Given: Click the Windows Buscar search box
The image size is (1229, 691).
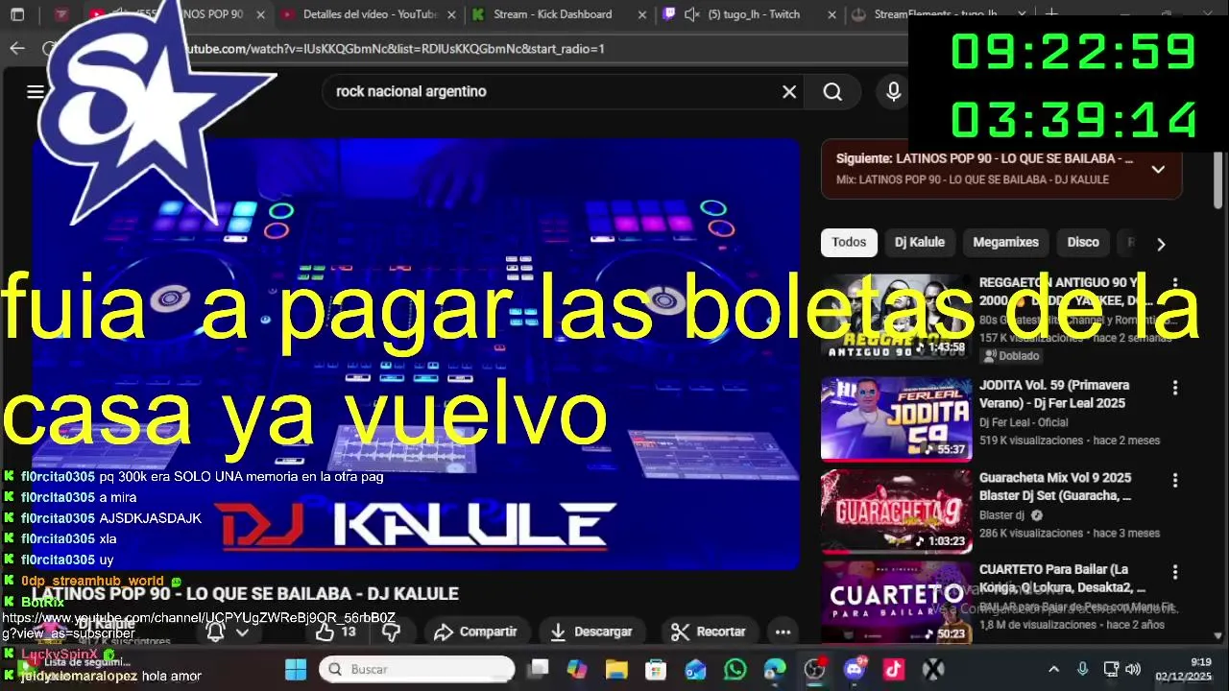Looking at the screenshot, I should tap(417, 669).
